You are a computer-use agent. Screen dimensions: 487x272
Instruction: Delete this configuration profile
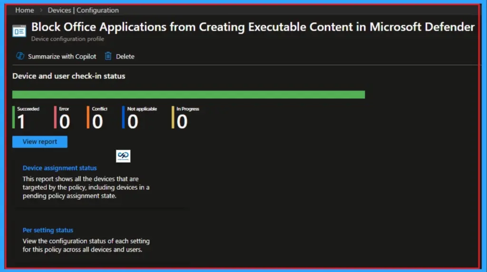(119, 56)
